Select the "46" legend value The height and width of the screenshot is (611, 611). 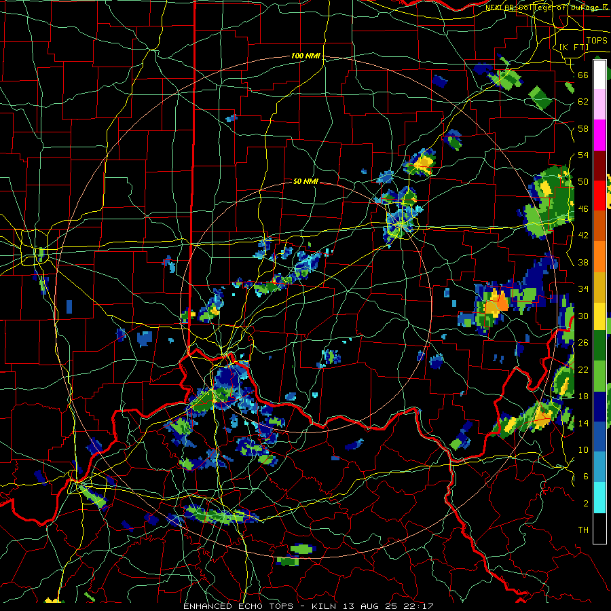tap(583, 209)
